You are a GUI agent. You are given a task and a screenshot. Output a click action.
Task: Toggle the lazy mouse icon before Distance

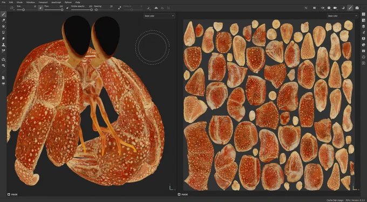(120, 8)
